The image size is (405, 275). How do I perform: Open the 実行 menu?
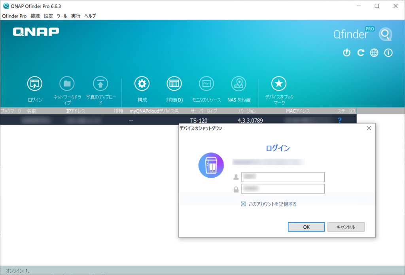click(76, 16)
